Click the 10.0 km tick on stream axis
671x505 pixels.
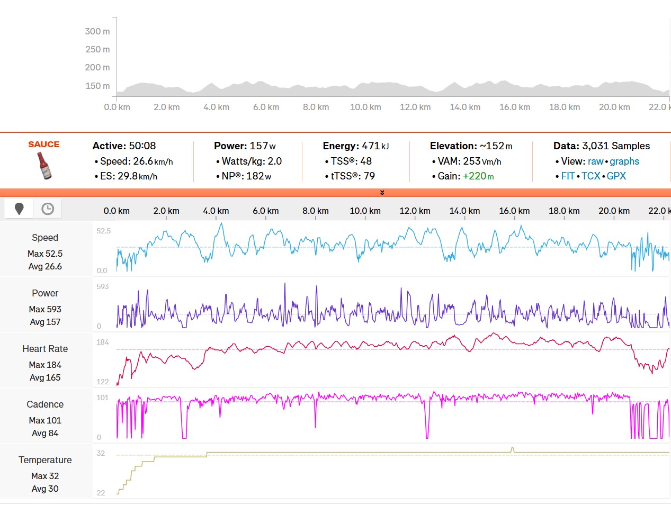(365, 211)
